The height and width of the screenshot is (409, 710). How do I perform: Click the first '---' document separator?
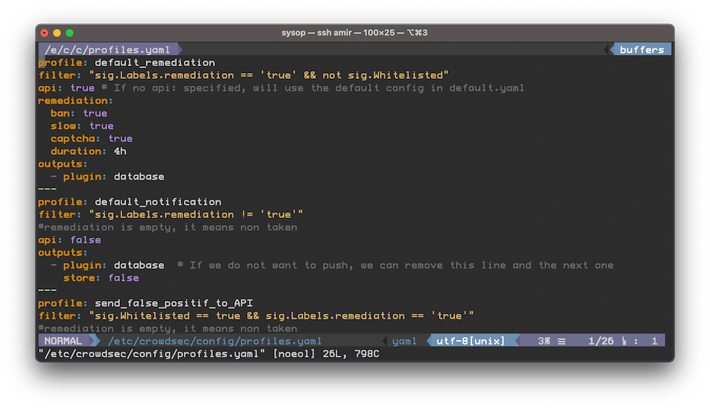point(48,189)
